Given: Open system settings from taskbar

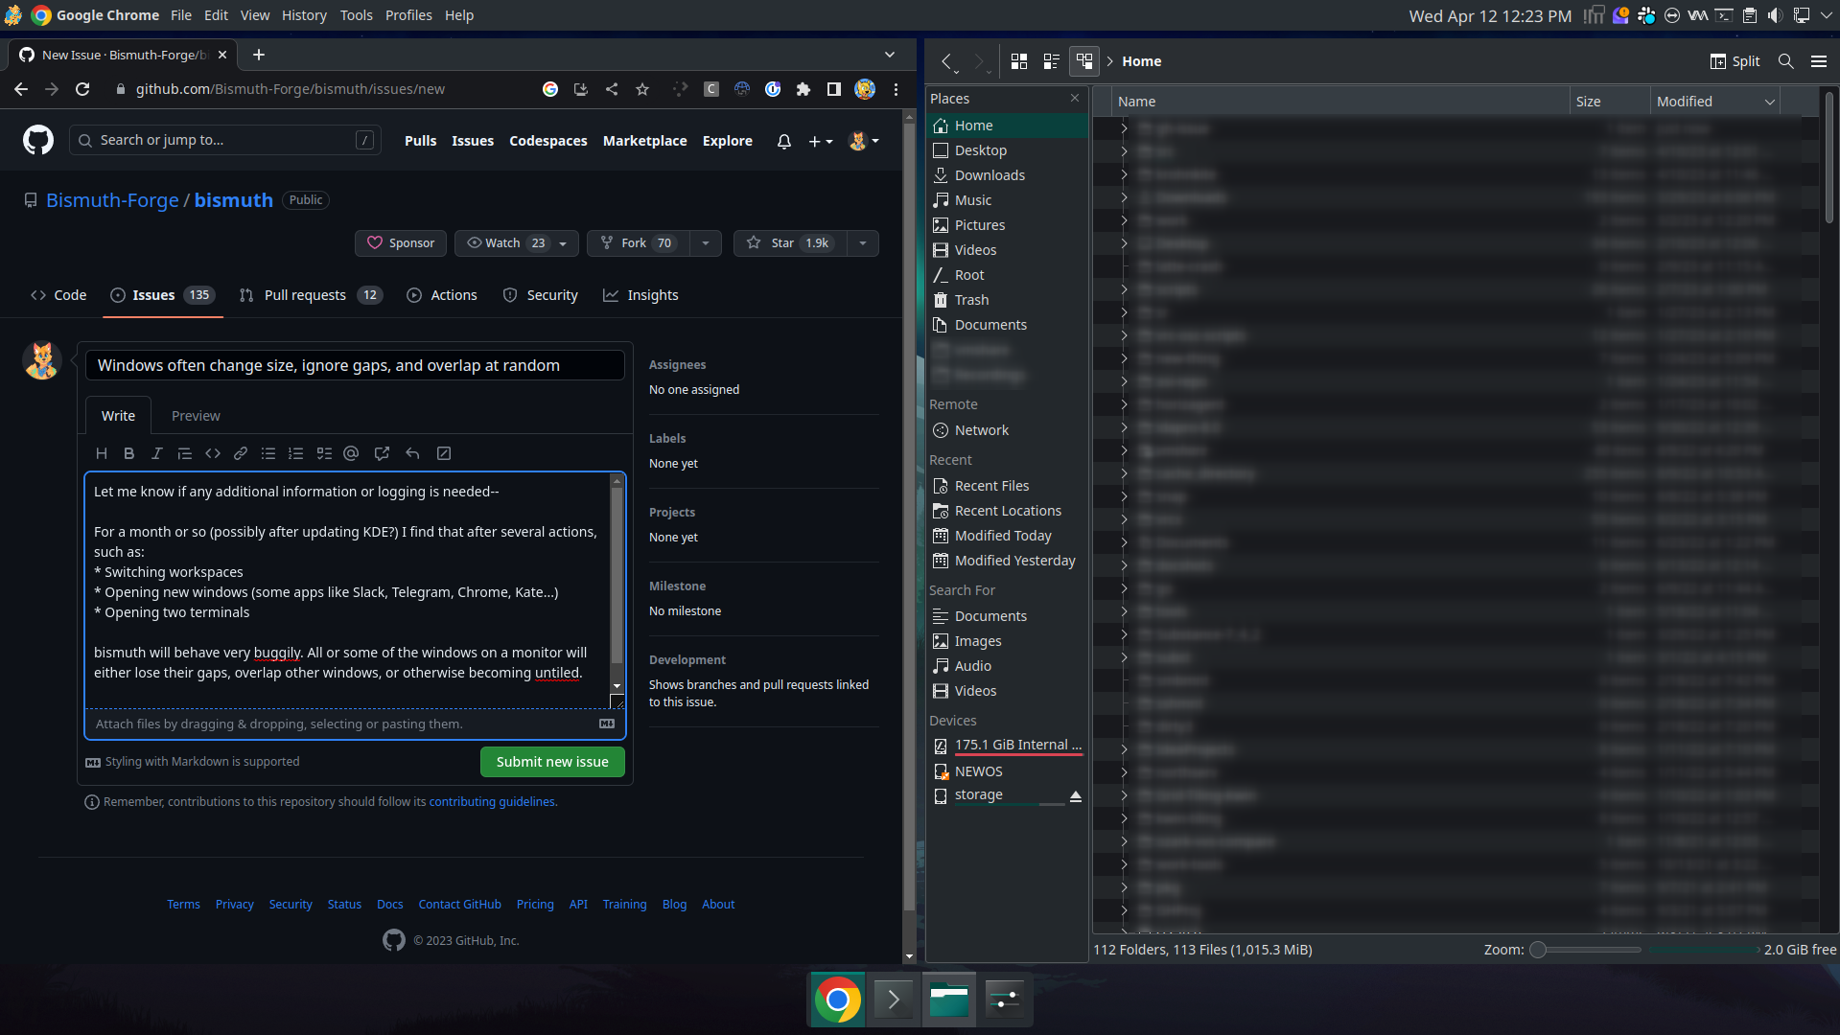Looking at the screenshot, I should pyautogui.click(x=1004, y=1000).
